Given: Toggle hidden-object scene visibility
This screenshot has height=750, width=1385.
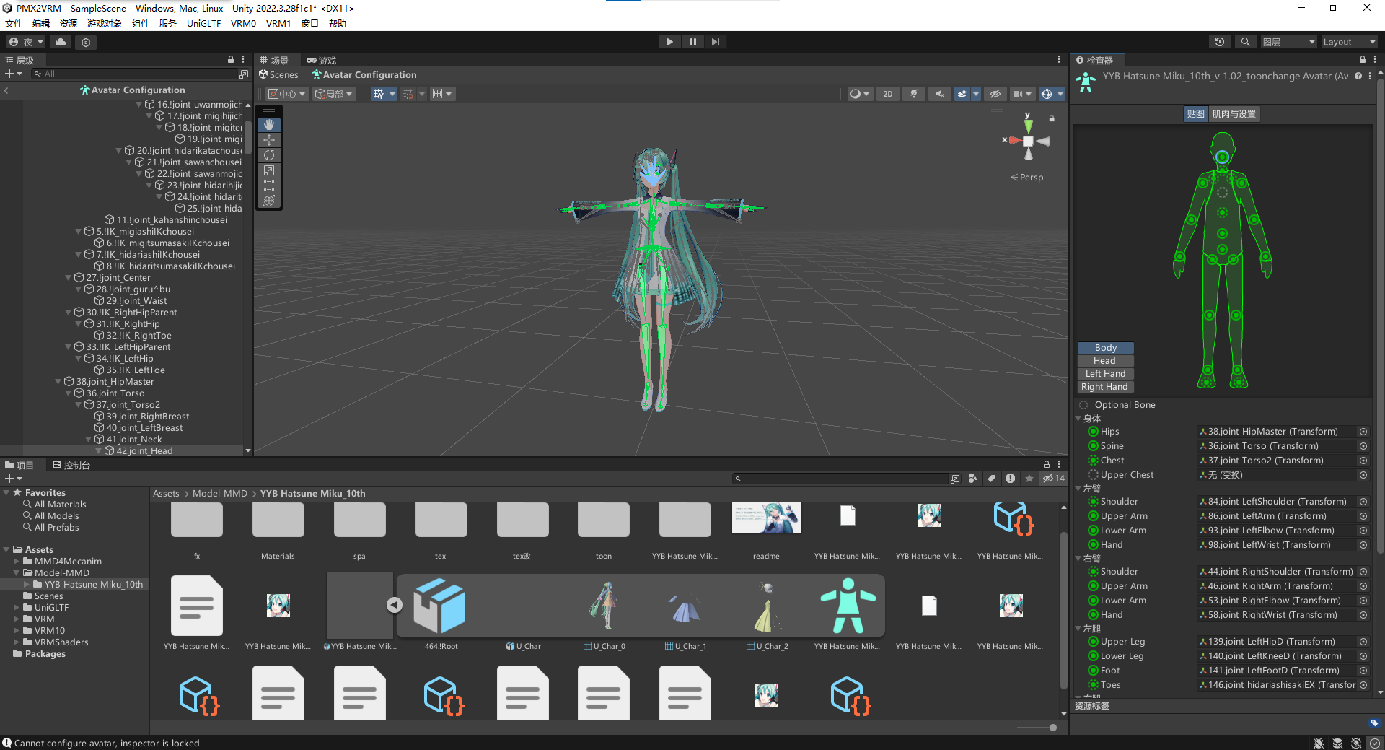Looking at the screenshot, I should point(995,94).
